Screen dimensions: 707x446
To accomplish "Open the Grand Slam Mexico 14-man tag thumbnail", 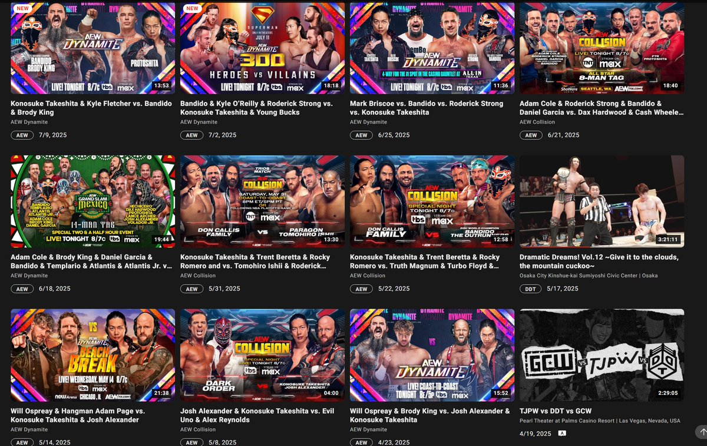I will tap(92, 201).
